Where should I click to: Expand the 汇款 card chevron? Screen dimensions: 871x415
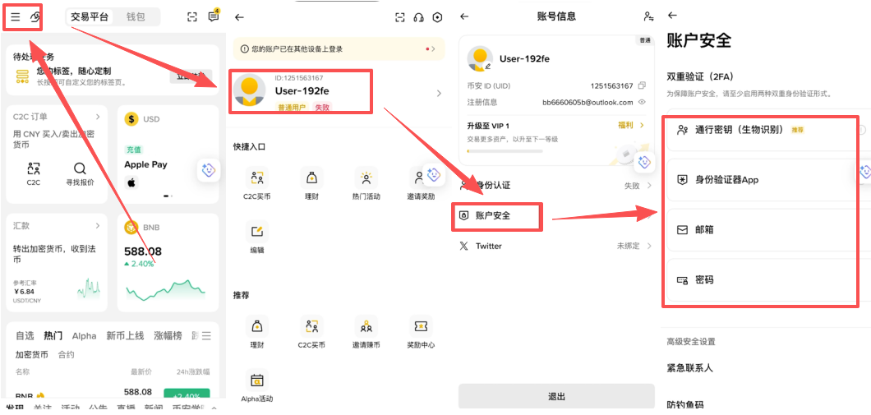tap(98, 225)
